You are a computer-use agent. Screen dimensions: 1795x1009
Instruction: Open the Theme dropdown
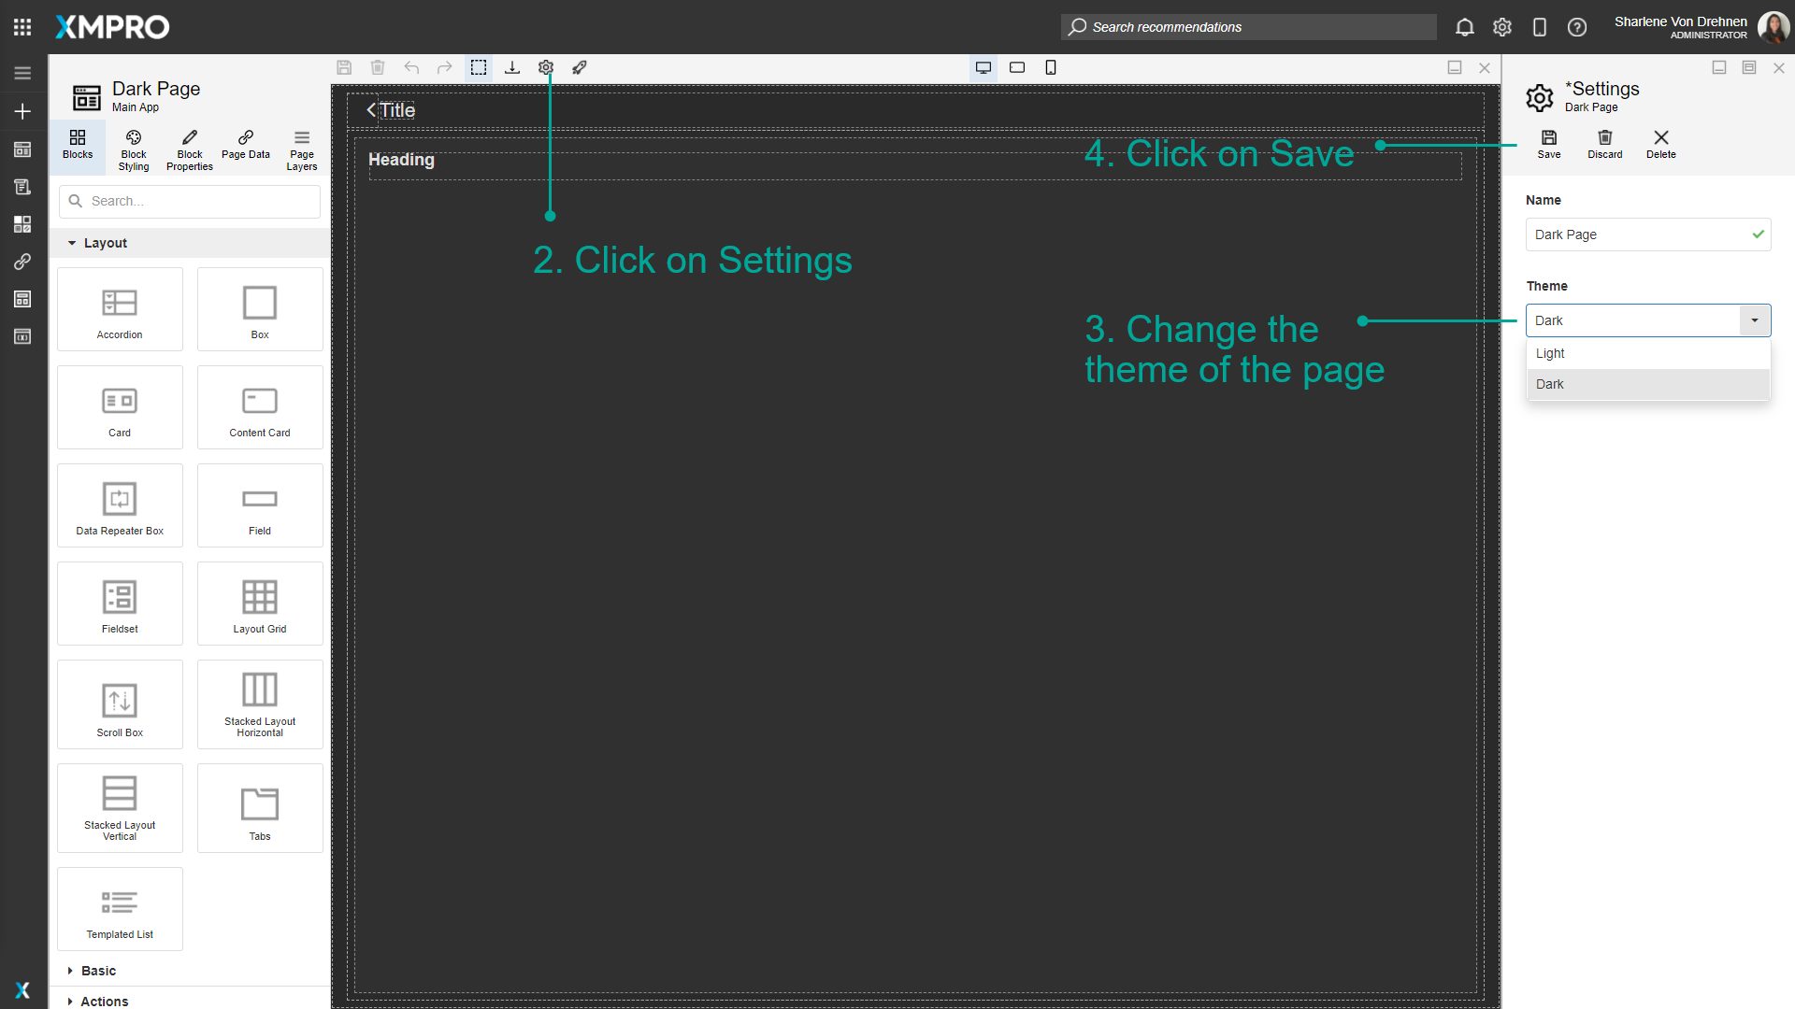click(x=1754, y=320)
